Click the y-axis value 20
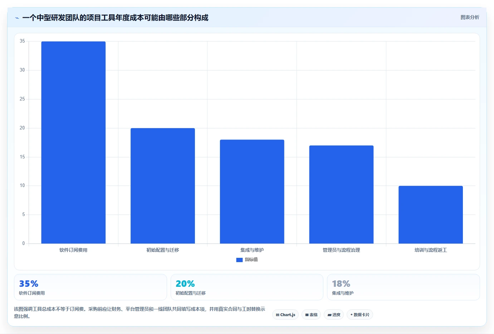 point(22,128)
